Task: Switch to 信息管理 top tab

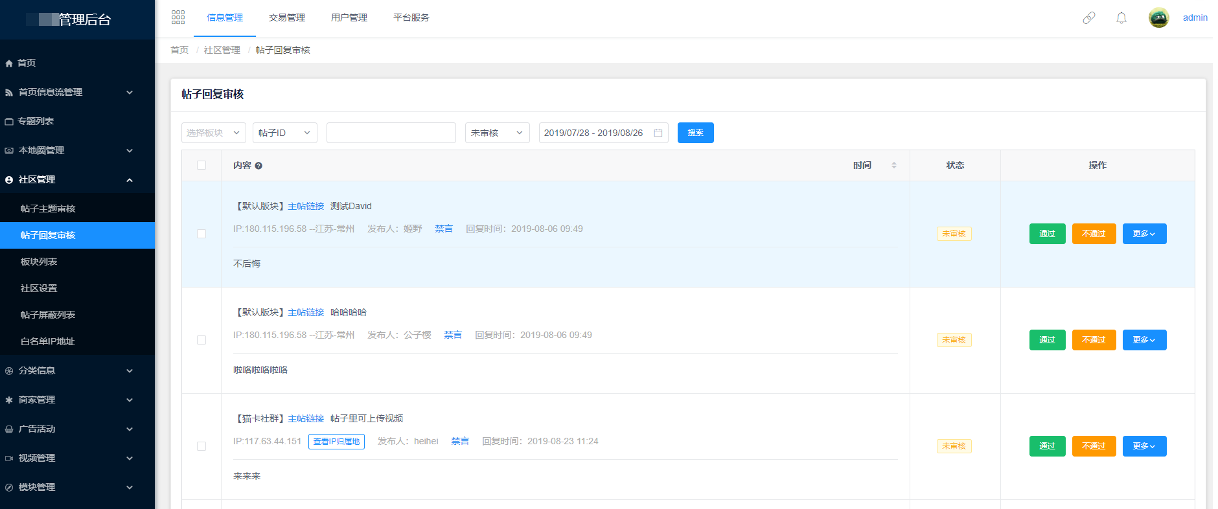Action: tap(225, 18)
